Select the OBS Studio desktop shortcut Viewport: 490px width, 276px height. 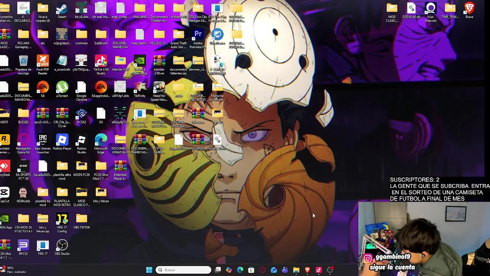click(62, 247)
